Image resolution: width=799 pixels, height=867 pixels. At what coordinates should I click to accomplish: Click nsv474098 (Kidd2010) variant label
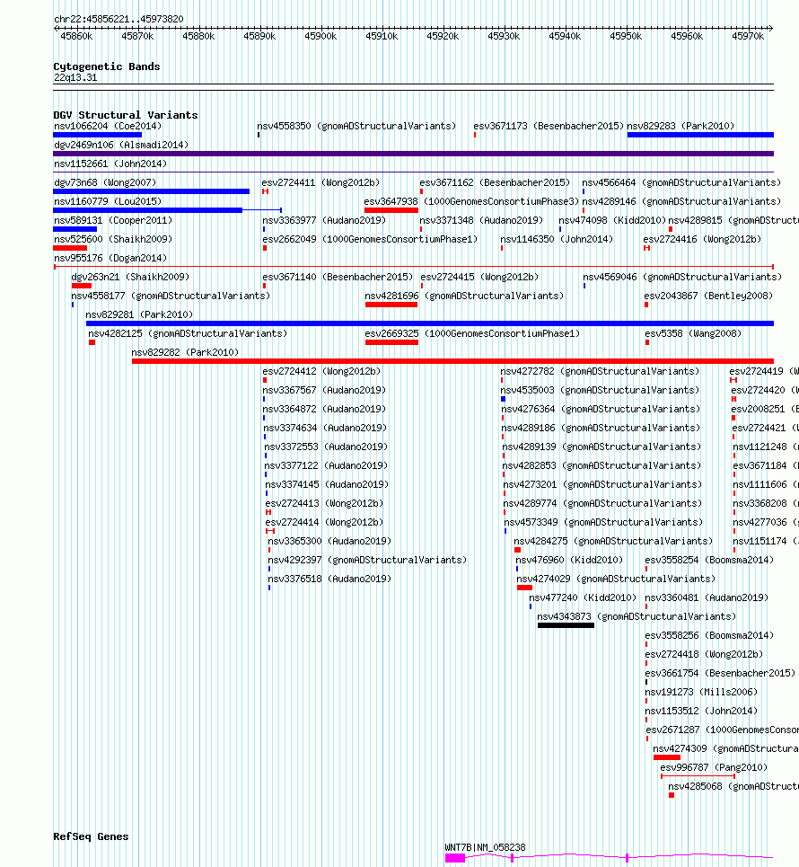point(613,220)
